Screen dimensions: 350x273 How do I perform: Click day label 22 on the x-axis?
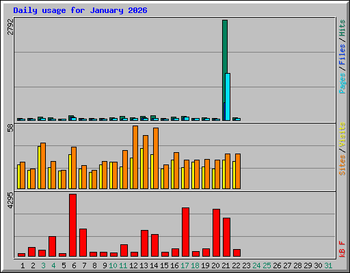coord(236,265)
